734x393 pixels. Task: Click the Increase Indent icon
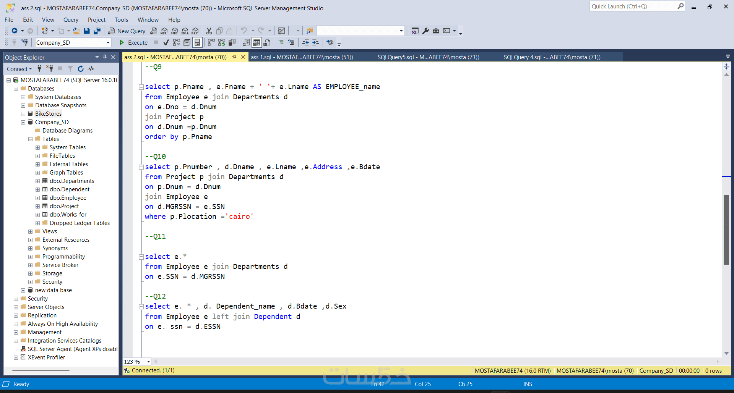click(316, 42)
